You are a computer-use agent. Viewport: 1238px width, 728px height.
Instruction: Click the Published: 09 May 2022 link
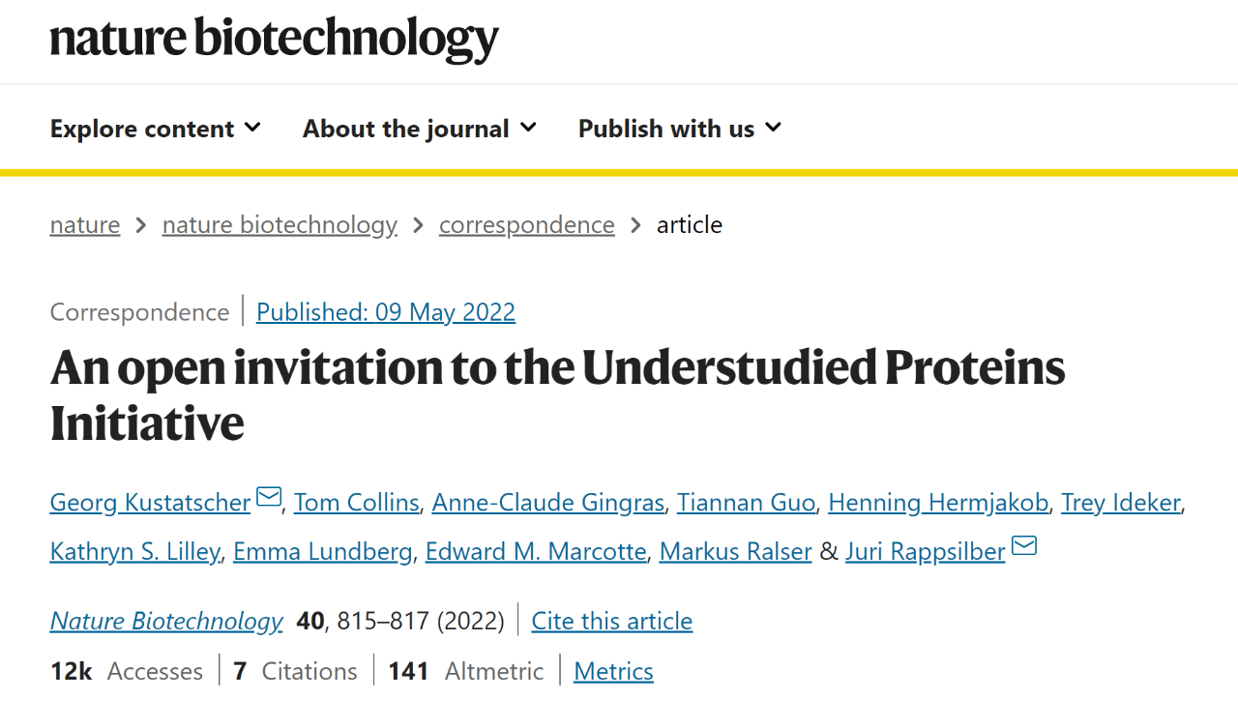tap(386, 312)
